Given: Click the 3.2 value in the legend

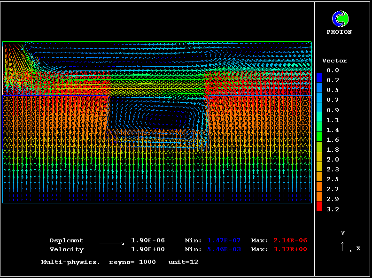Looking at the screenshot, I should coord(333,209).
